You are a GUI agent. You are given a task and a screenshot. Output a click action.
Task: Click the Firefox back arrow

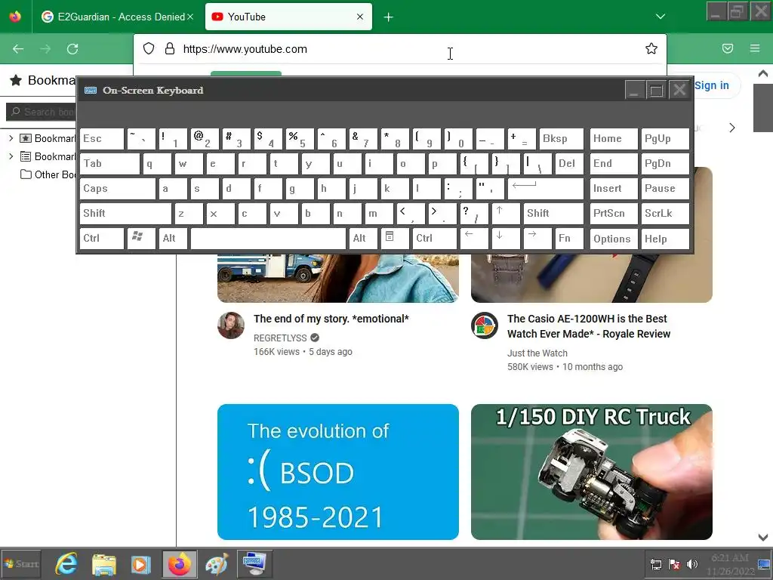click(x=18, y=49)
